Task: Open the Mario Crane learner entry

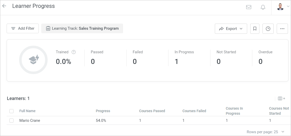Action: click(30, 121)
